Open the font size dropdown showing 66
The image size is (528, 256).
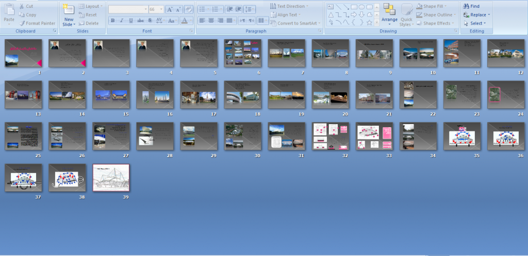(x=156, y=9)
